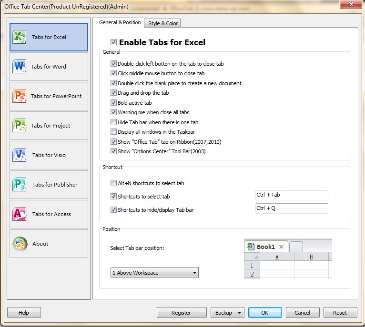This screenshot has height=327, width=365.
Task: Go to the Tabs for Project section
Action: (x=49, y=126)
